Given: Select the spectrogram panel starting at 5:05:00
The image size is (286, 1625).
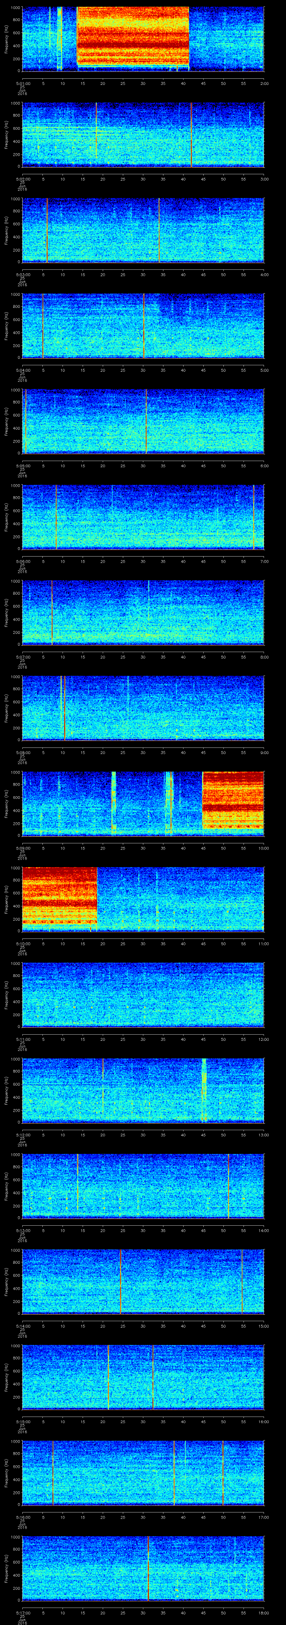Looking at the screenshot, I should point(143,422).
